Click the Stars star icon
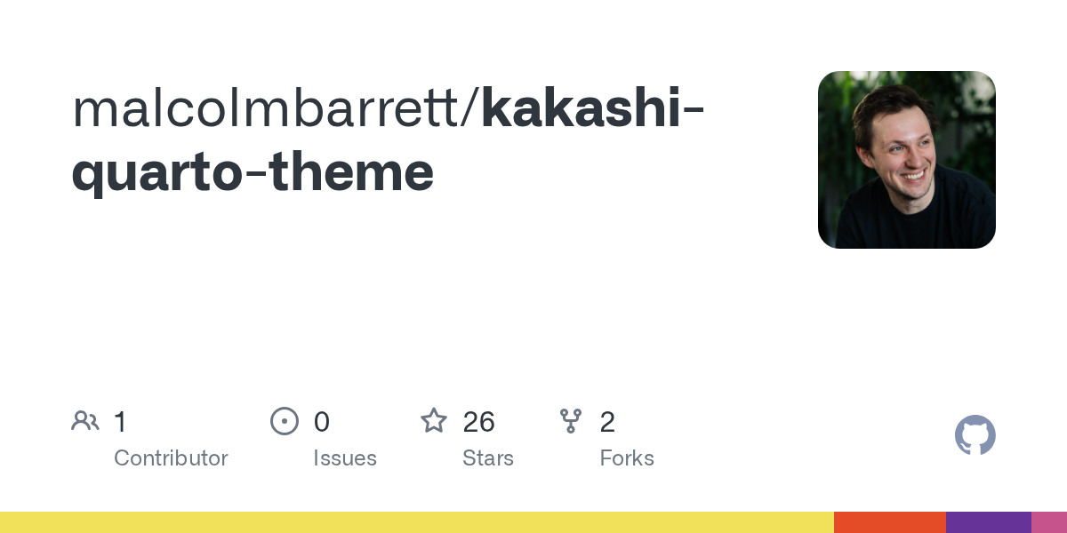The image size is (1067, 533). pyautogui.click(x=434, y=421)
